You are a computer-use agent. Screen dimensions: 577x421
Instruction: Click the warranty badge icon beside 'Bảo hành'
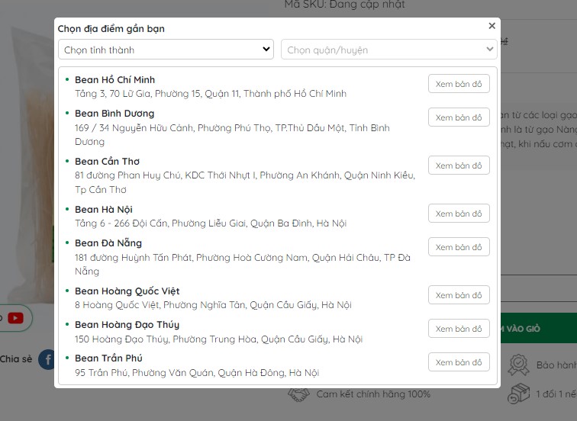[x=518, y=365]
